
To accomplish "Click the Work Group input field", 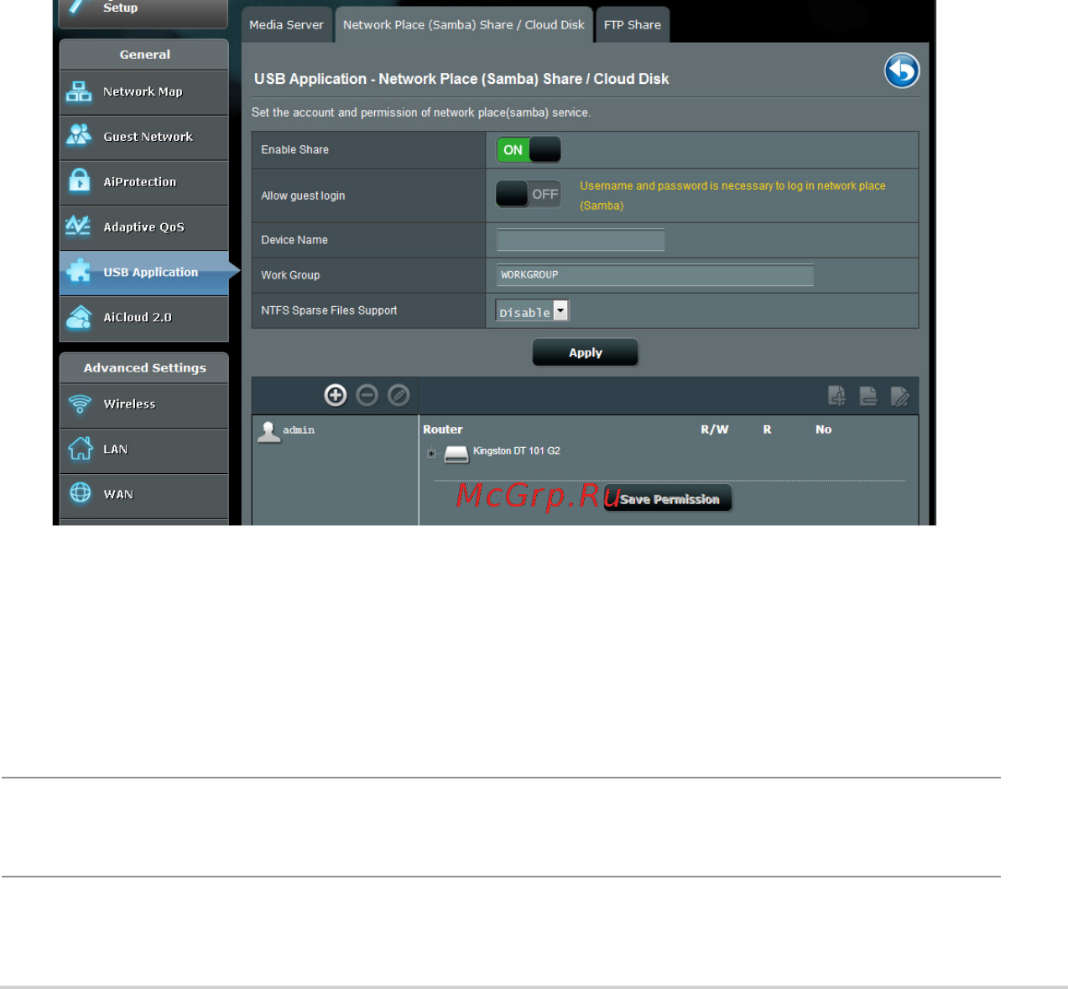I will coord(655,275).
